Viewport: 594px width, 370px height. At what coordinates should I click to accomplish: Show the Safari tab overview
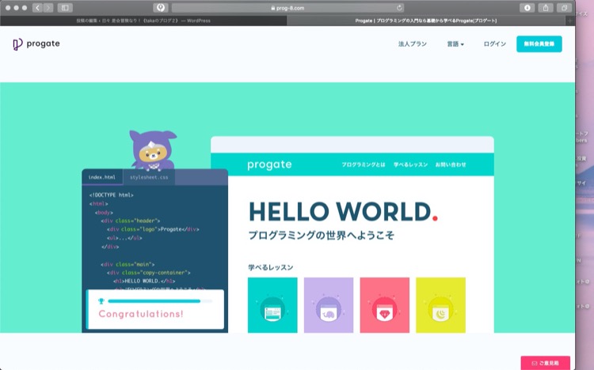click(x=564, y=8)
